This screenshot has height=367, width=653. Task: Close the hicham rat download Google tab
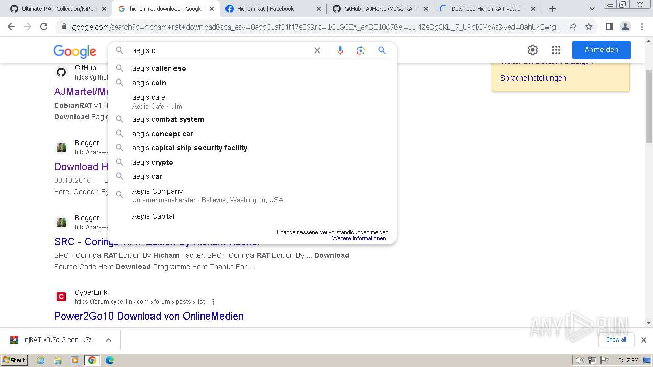212,9
